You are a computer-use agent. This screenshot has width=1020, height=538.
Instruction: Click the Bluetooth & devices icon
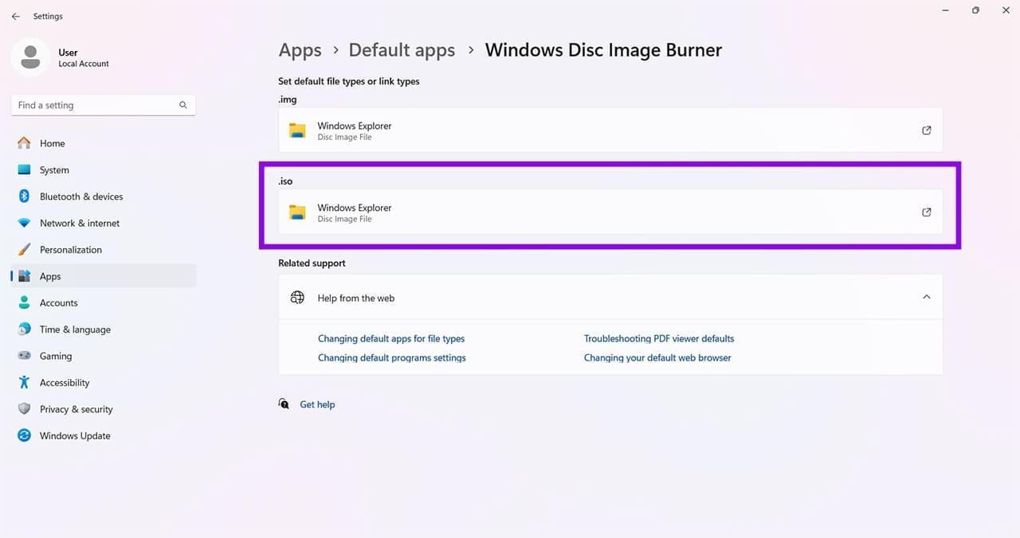[x=25, y=197]
